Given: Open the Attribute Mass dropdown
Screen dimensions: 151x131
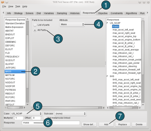Looking at the screenshot, I should tap(72, 24).
